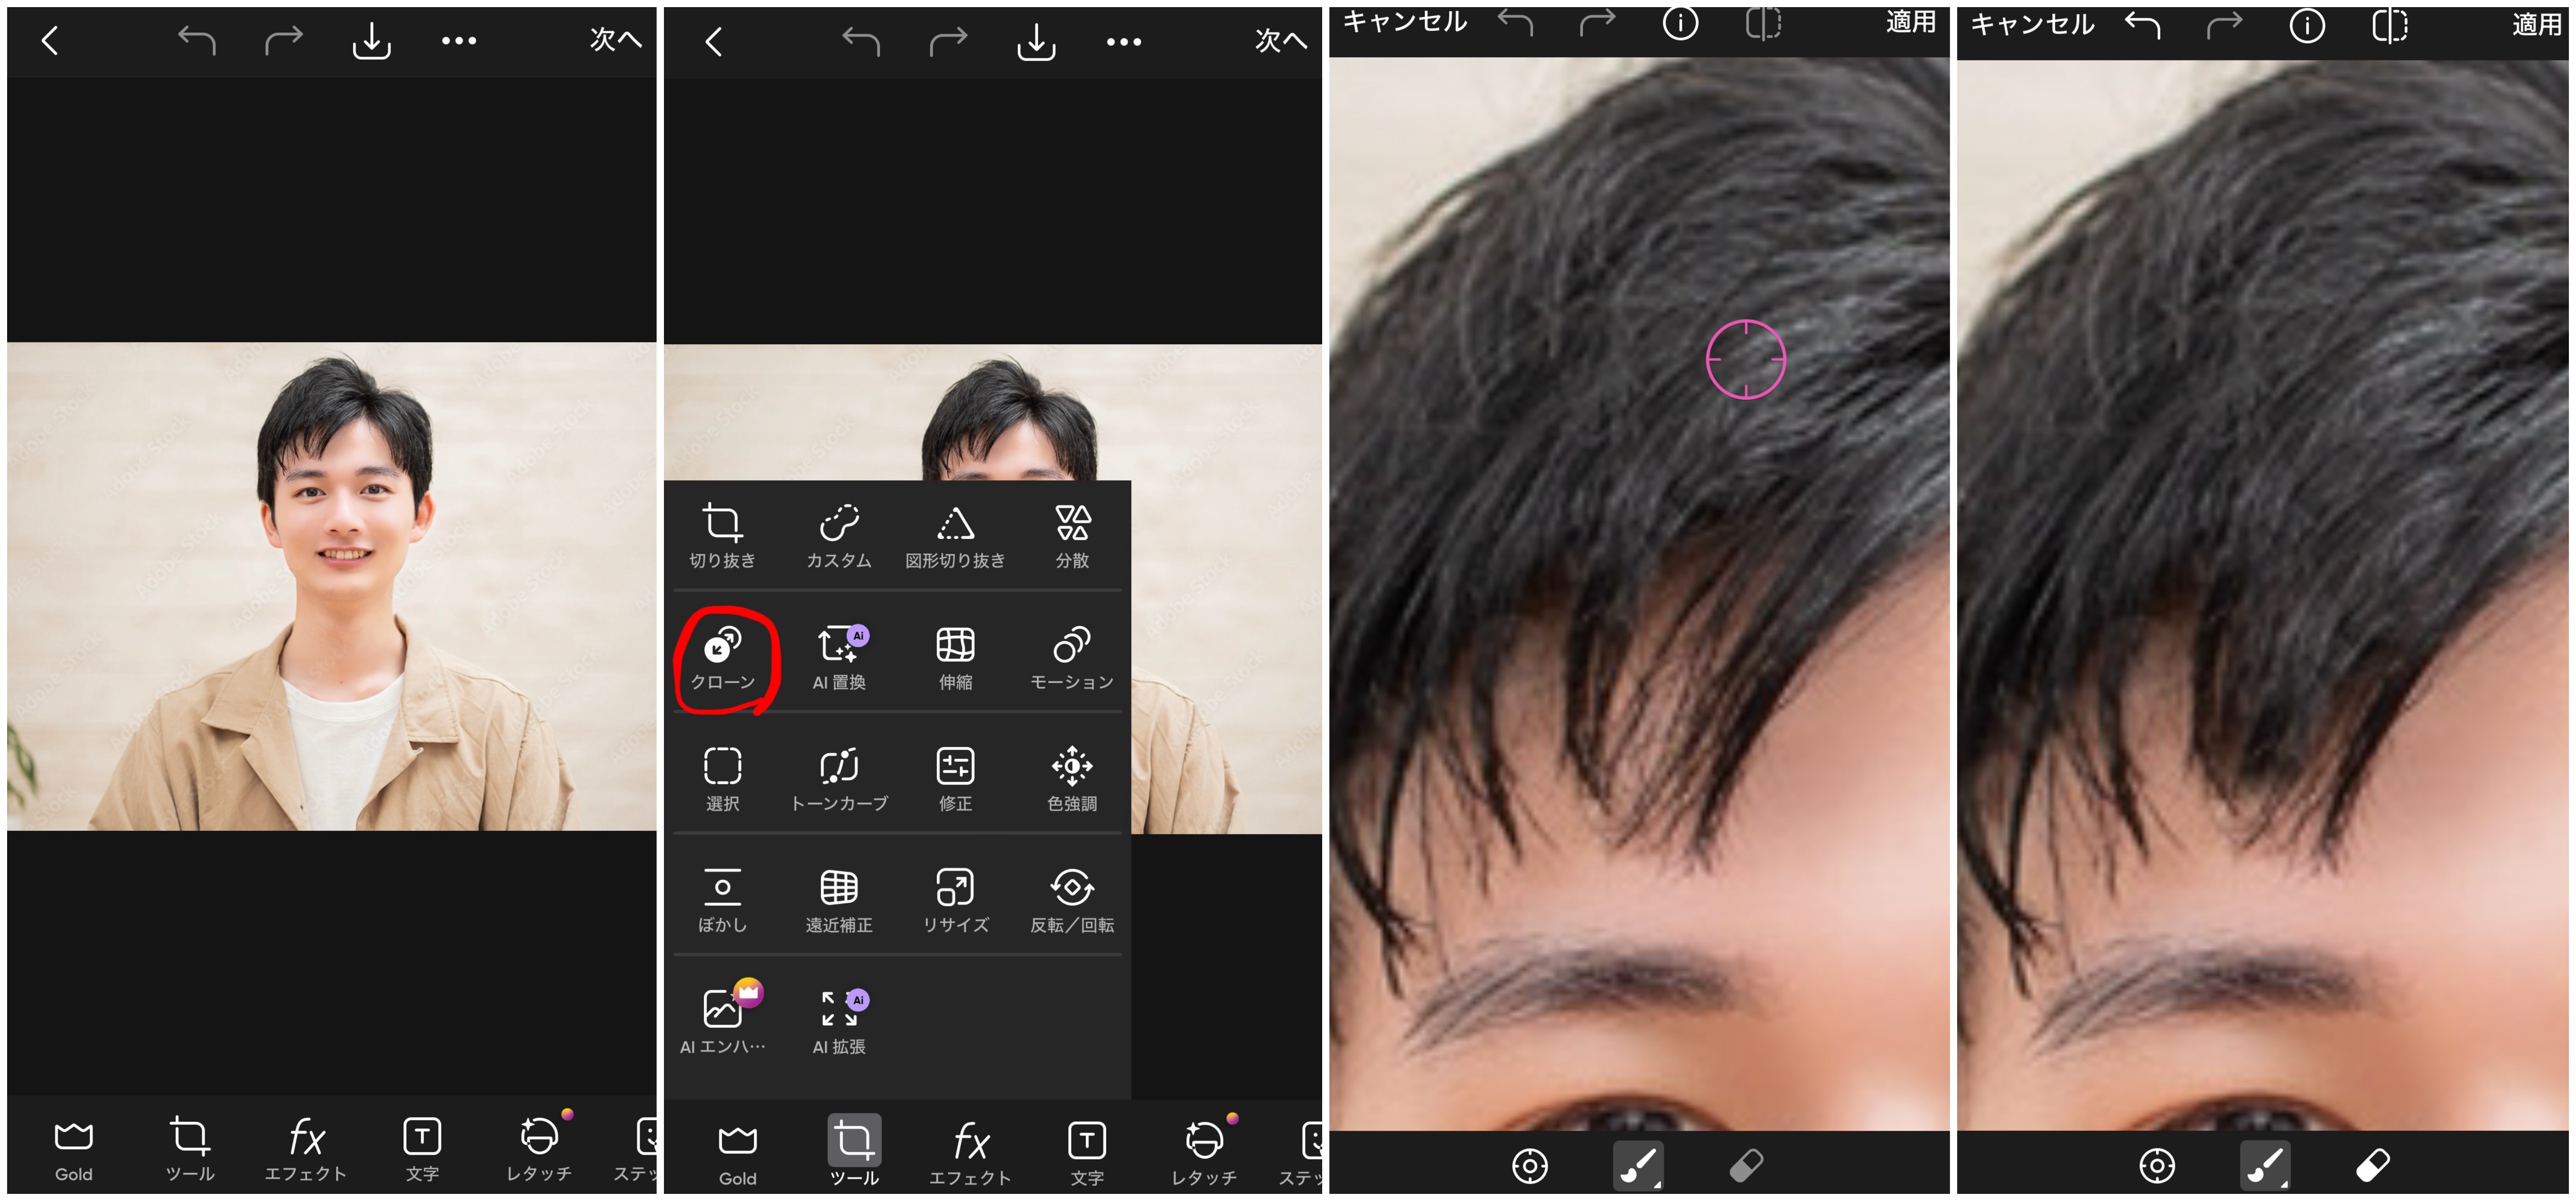Select the 切り抜き crop tool
Screen dimensions: 2576x1201
[722, 536]
